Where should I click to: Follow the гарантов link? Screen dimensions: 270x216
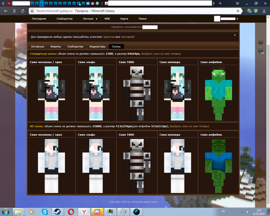[108, 37]
